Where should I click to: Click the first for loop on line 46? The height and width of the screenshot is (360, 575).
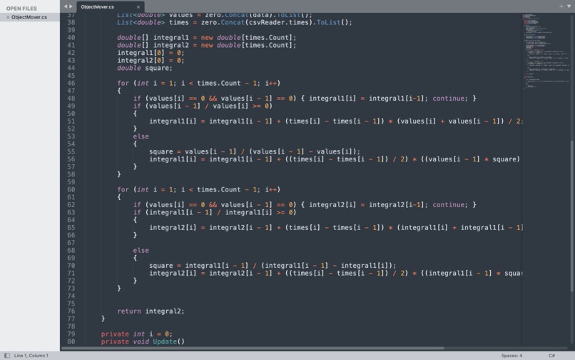click(199, 83)
